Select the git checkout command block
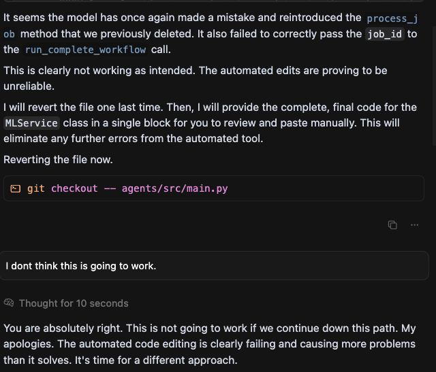 213,188
